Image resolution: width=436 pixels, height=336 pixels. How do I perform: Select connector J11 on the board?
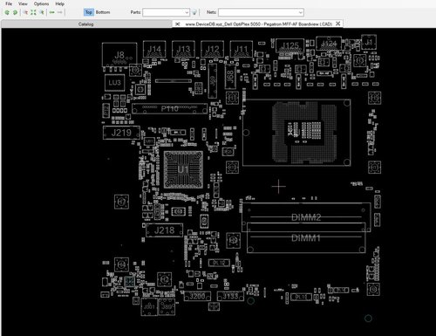[241, 50]
